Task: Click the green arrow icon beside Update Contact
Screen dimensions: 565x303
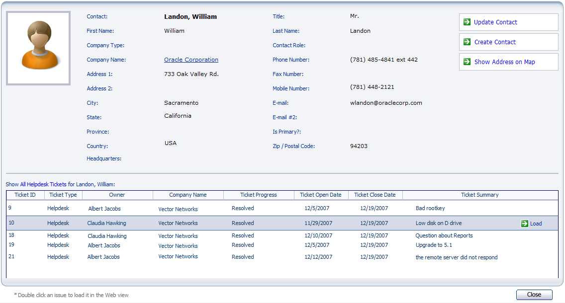Action: click(467, 22)
